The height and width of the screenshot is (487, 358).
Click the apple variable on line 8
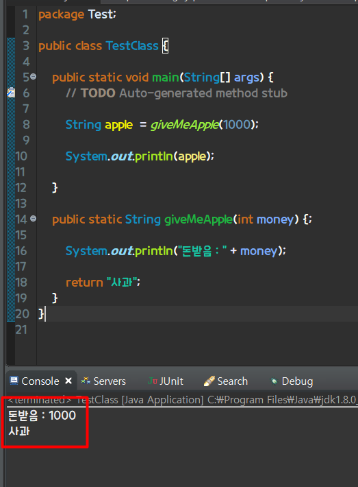[118, 125]
